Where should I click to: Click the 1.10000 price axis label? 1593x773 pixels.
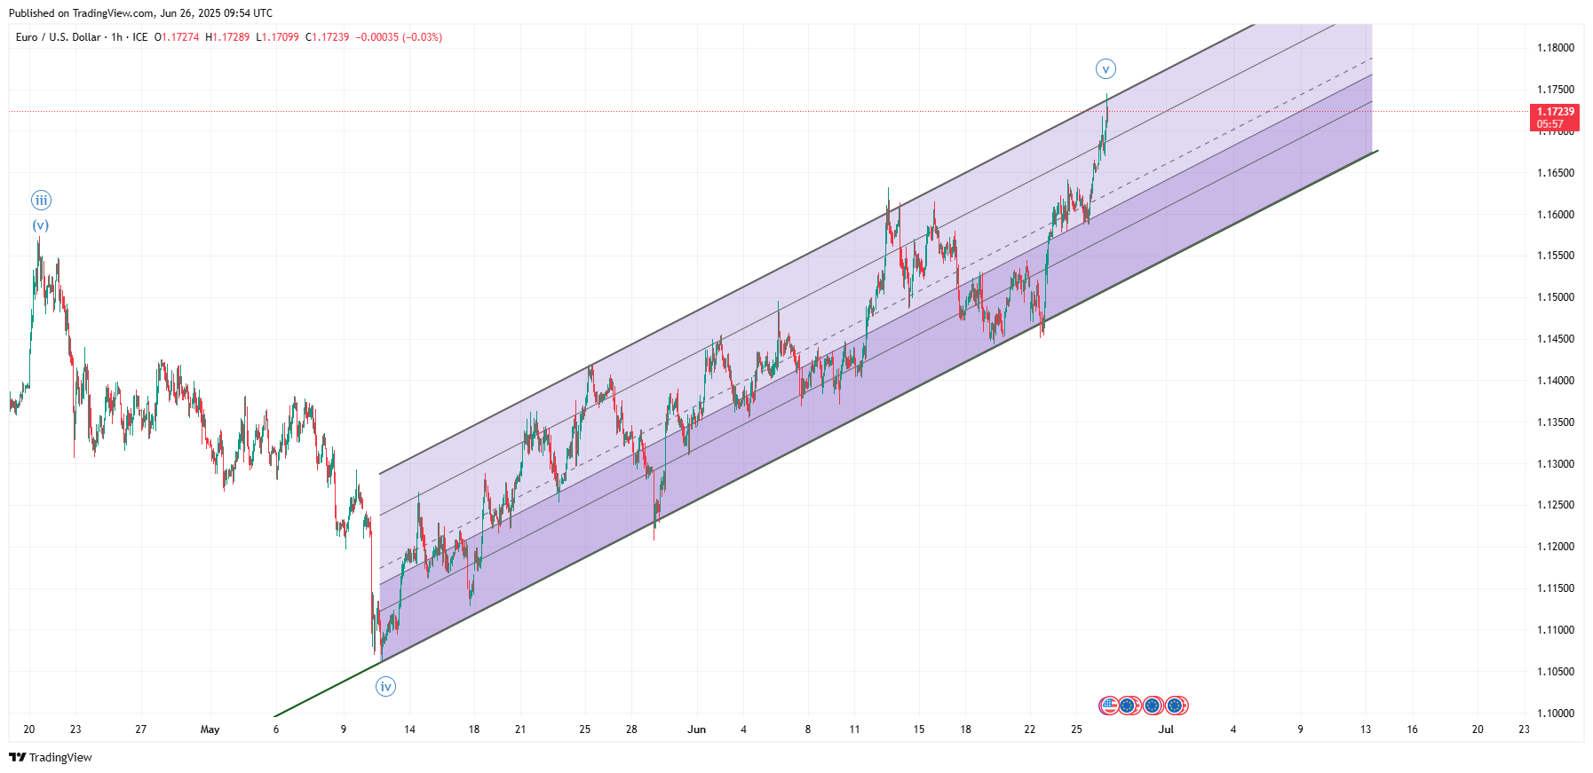point(1556,714)
